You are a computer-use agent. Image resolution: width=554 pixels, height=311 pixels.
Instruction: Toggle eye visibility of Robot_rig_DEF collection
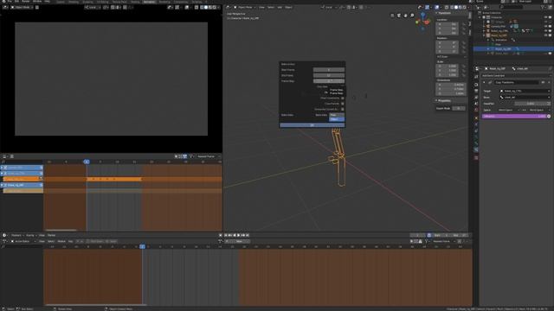tap(546, 35)
